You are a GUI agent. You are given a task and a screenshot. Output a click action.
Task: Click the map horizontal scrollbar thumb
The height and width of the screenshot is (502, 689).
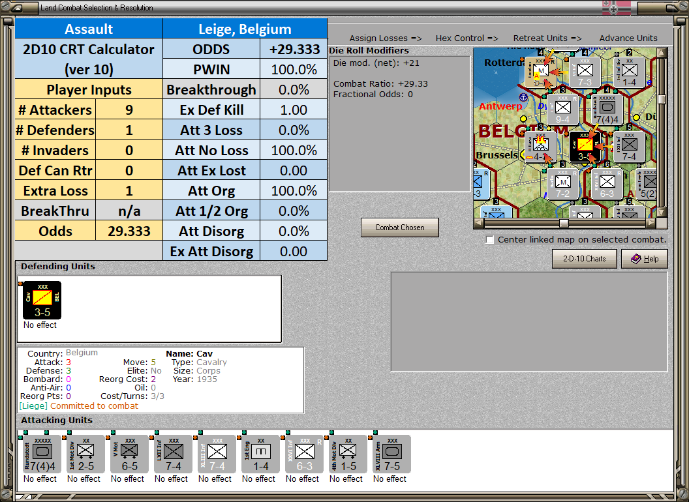564,223
